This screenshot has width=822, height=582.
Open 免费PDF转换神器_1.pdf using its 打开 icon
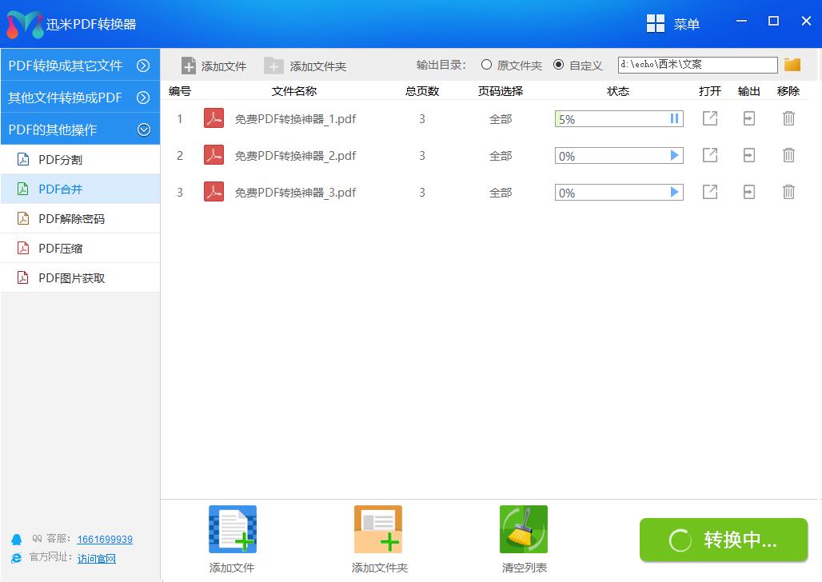pos(709,118)
